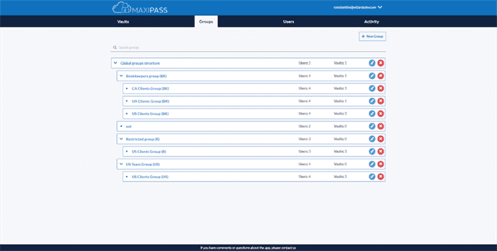Open the Global groups structure name link
Image resolution: width=497 pixels, height=251 pixels.
(x=140, y=63)
